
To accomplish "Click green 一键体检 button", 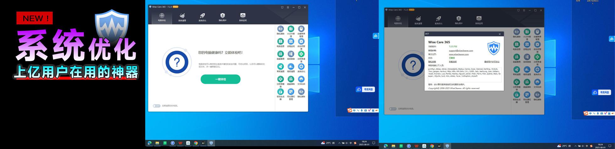I will point(220,79).
